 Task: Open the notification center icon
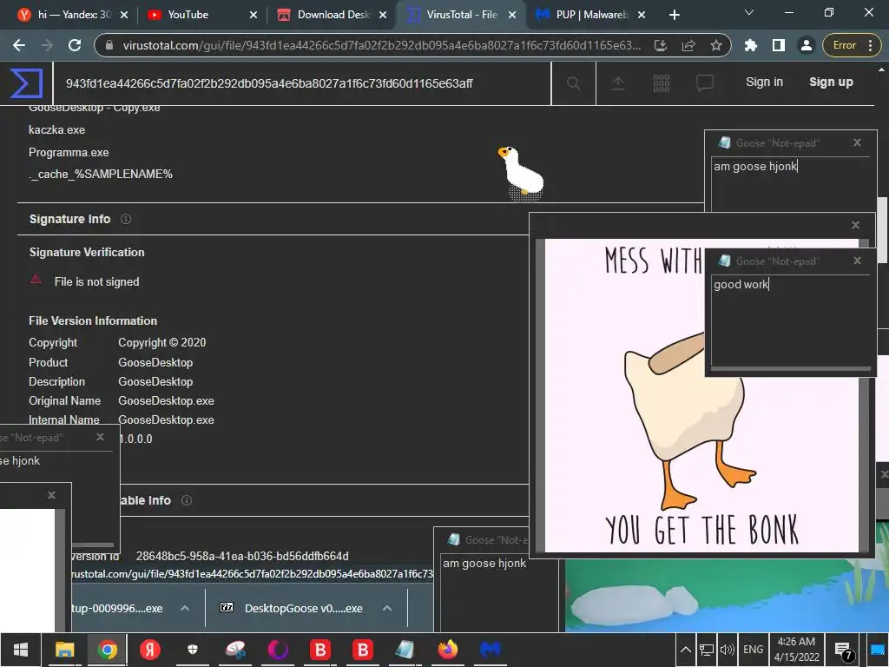[x=844, y=650]
